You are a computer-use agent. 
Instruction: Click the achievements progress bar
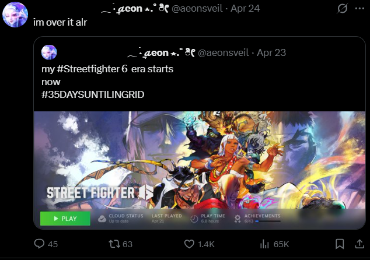click(268, 221)
